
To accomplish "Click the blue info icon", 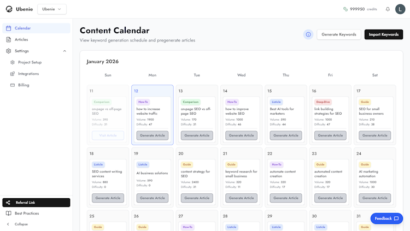I will point(308,34).
